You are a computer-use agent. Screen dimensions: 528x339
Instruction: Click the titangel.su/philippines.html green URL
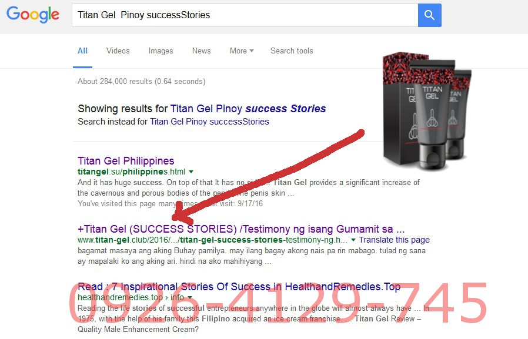click(131, 172)
